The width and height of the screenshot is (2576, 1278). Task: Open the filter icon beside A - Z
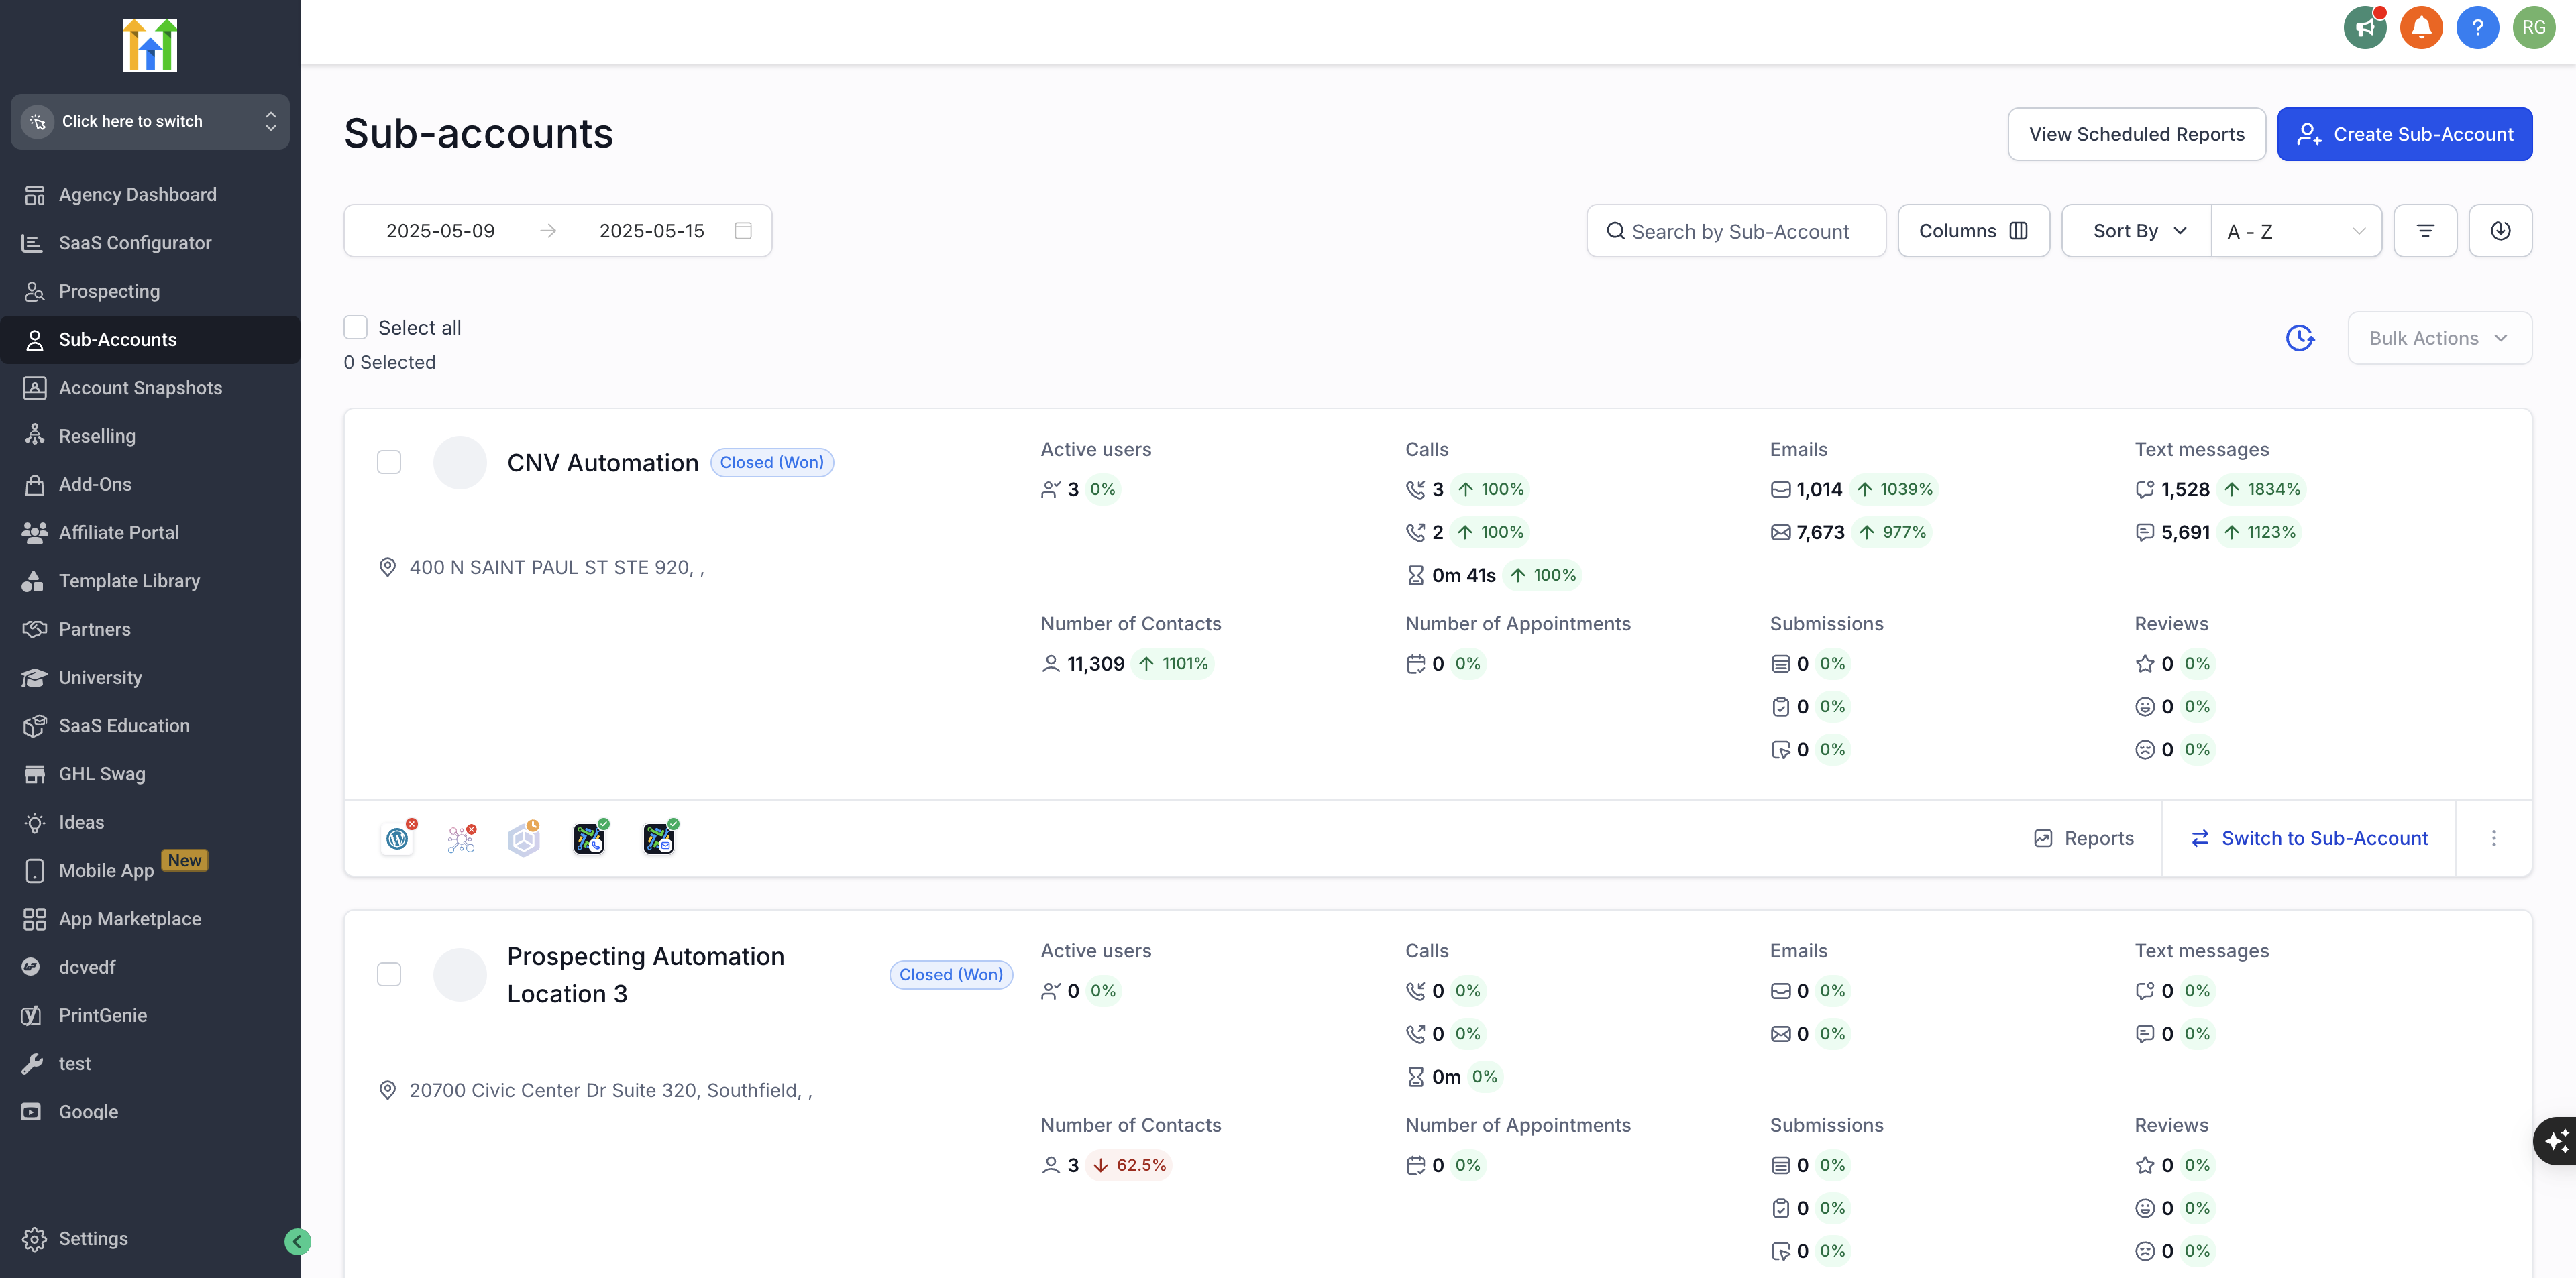2425,231
